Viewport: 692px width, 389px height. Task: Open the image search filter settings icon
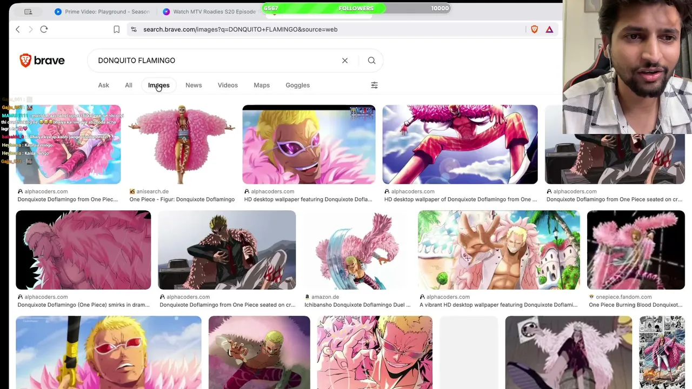[374, 85]
